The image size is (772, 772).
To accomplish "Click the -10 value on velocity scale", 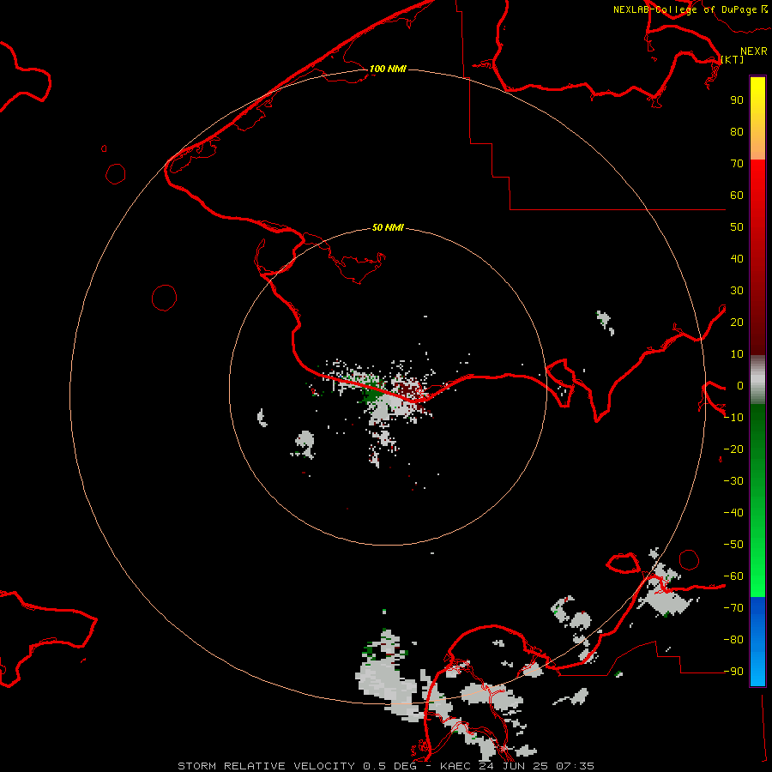I will click(733, 418).
